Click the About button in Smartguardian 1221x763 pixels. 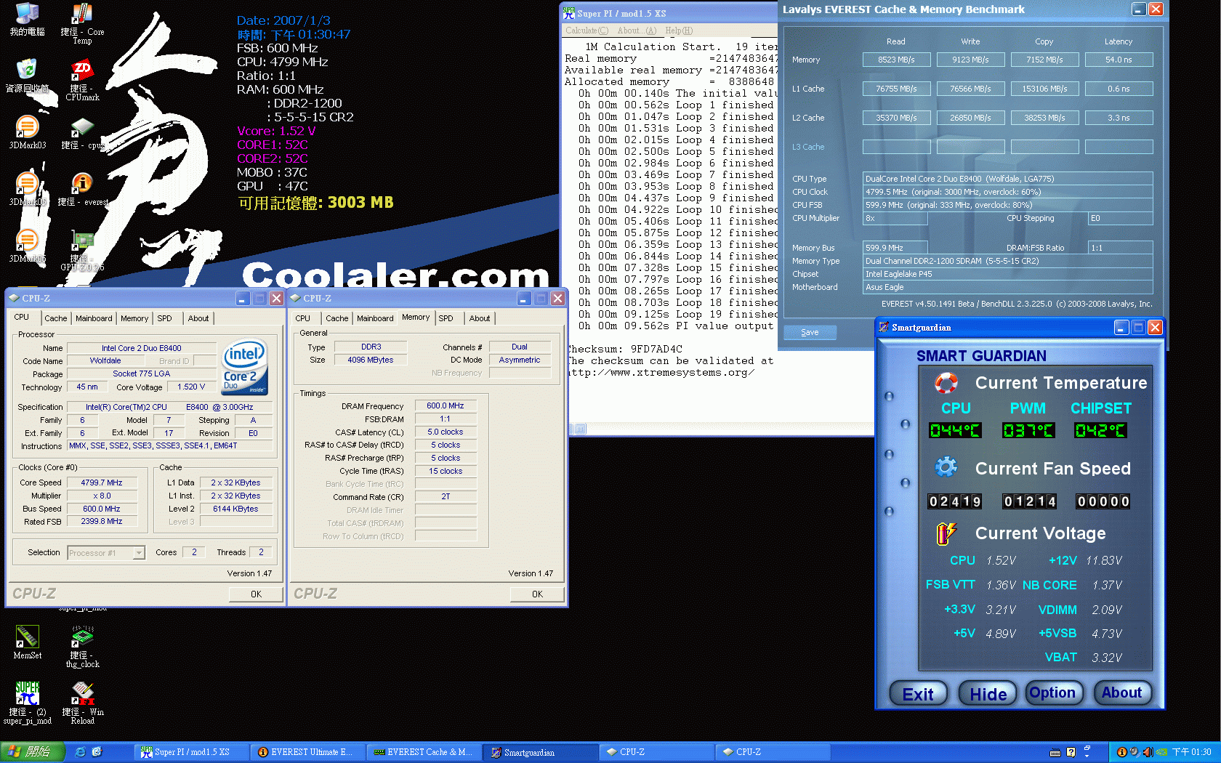coord(1122,693)
